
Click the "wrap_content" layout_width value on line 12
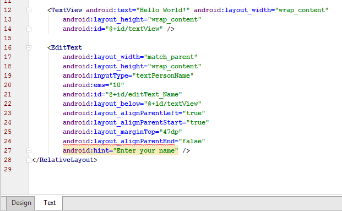tap(302, 10)
